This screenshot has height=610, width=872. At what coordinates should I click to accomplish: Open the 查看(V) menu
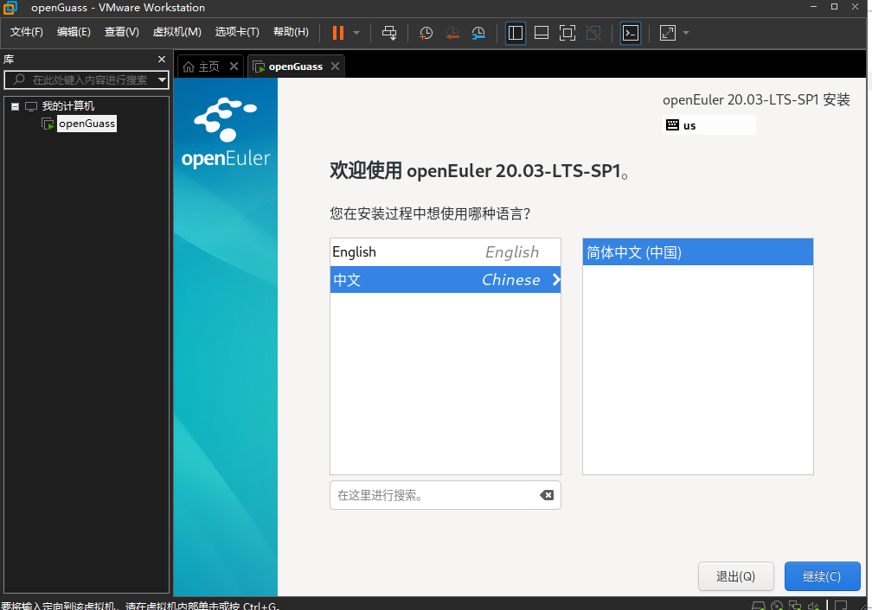tap(122, 32)
